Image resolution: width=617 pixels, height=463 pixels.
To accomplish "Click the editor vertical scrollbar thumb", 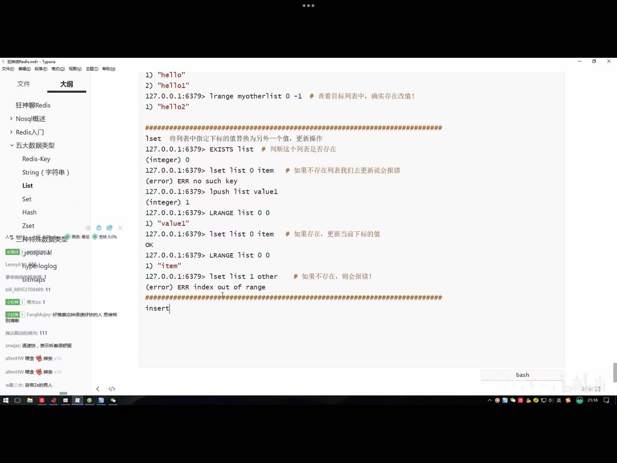I will [615, 372].
